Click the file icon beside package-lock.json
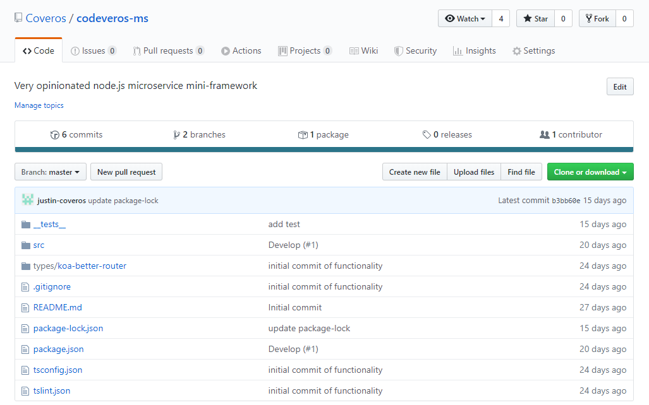 click(25, 329)
